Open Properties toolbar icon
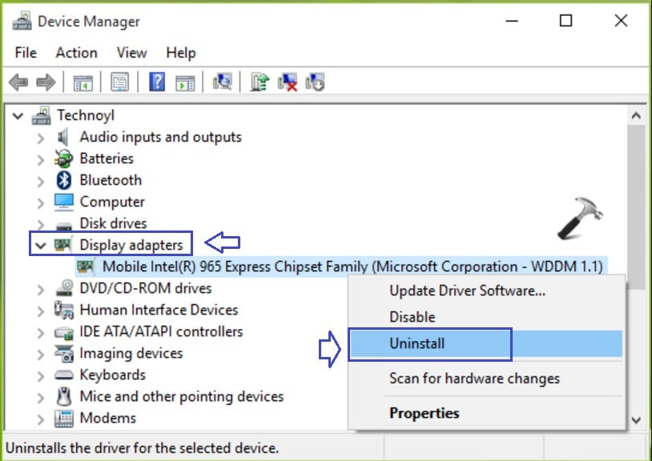The image size is (652, 461). [120, 82]
